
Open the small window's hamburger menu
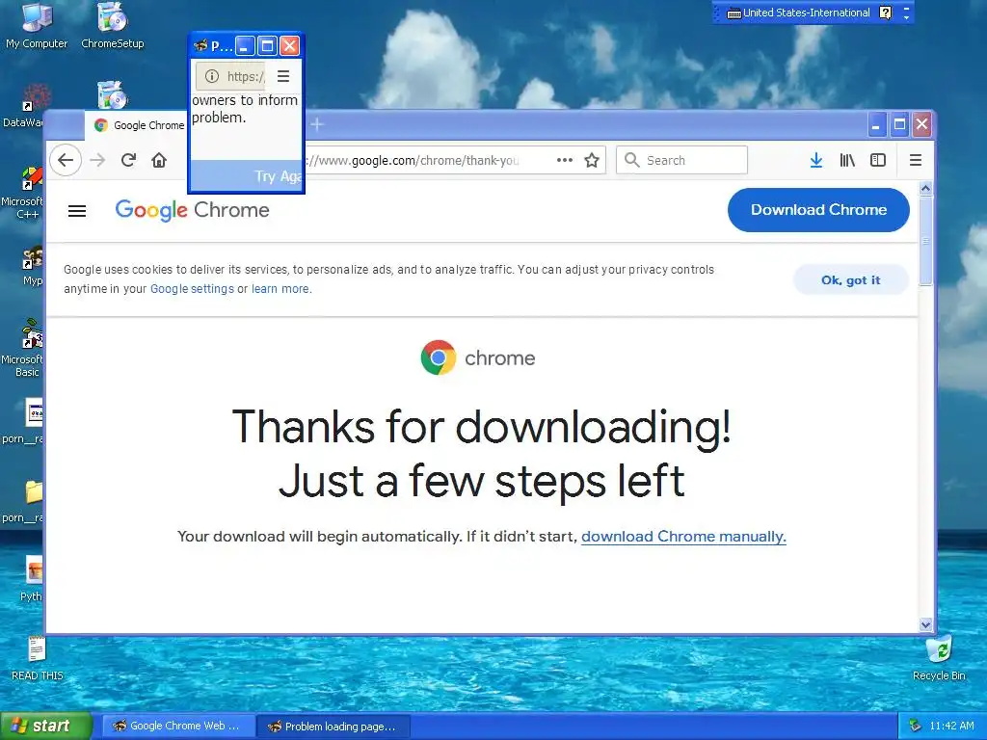283,76
